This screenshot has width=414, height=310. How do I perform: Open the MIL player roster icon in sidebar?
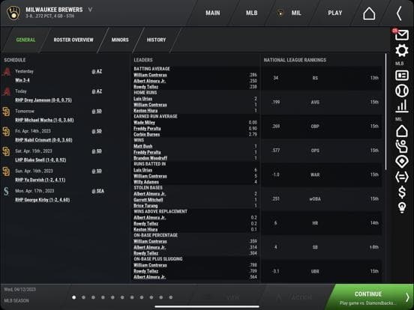(402, 146)
